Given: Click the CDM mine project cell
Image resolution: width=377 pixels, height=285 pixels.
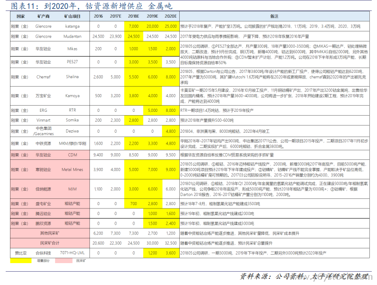Looking at the screenshot, I should 72,155.
